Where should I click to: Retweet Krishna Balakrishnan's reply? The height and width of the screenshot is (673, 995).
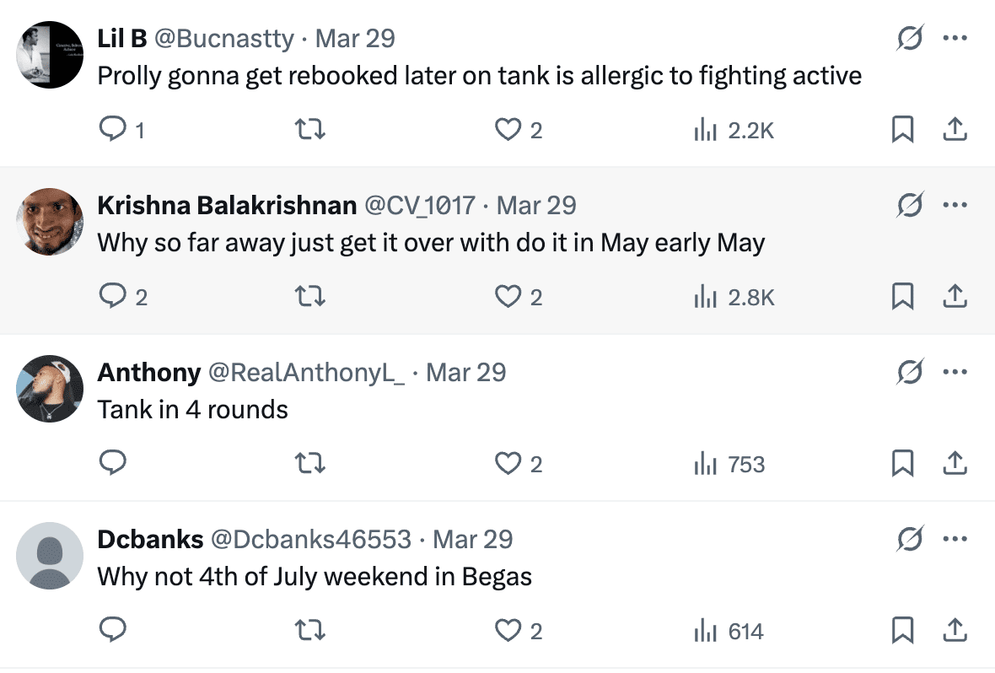(309, 296)
